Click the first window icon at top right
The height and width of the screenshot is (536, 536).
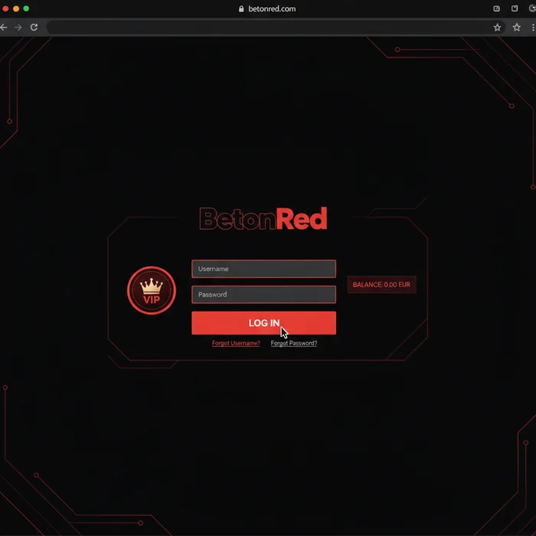coord(496,8)
